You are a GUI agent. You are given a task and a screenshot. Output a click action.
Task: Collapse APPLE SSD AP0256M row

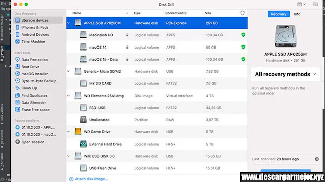(x=68, y=23)
